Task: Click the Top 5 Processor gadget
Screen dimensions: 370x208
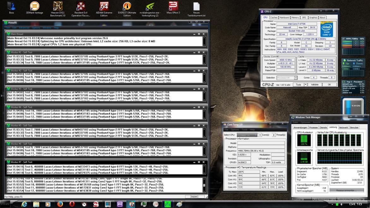Action: point(353,87)
